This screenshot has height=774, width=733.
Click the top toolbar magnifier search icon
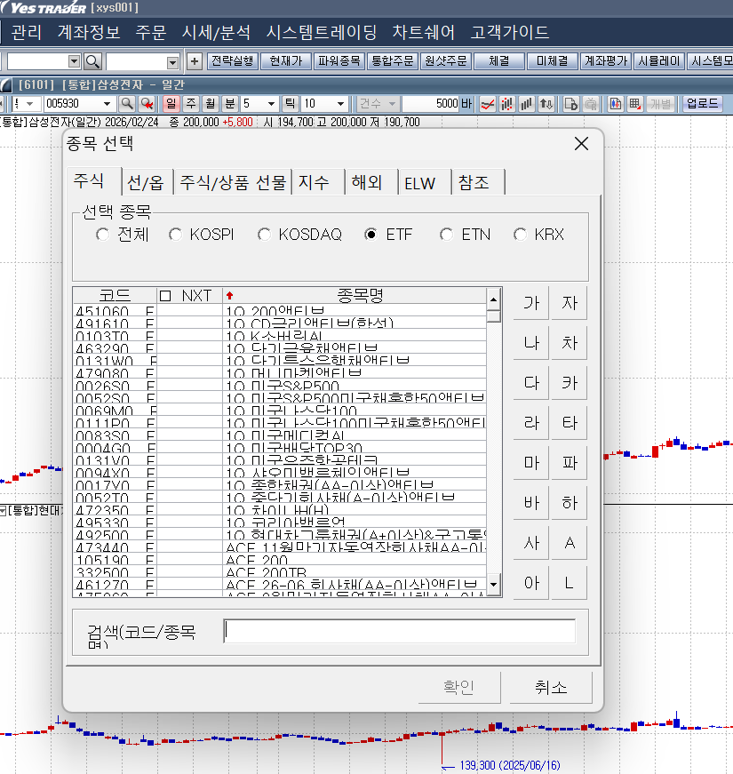pos(92,61)
